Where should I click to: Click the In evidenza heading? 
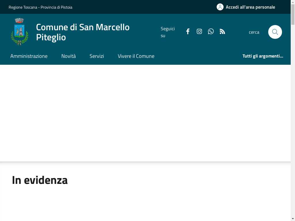pyautogui.click(x=40, y=180)
